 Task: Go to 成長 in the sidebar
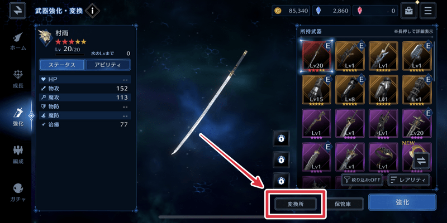(18, 79)
